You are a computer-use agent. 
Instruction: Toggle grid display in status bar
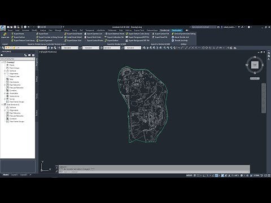click(195, 175)
